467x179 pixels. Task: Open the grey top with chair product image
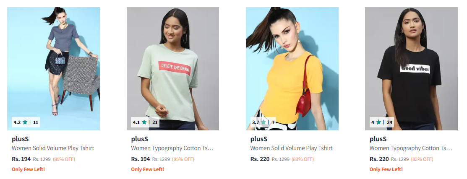pyautogui.click(x=54, y=69)
